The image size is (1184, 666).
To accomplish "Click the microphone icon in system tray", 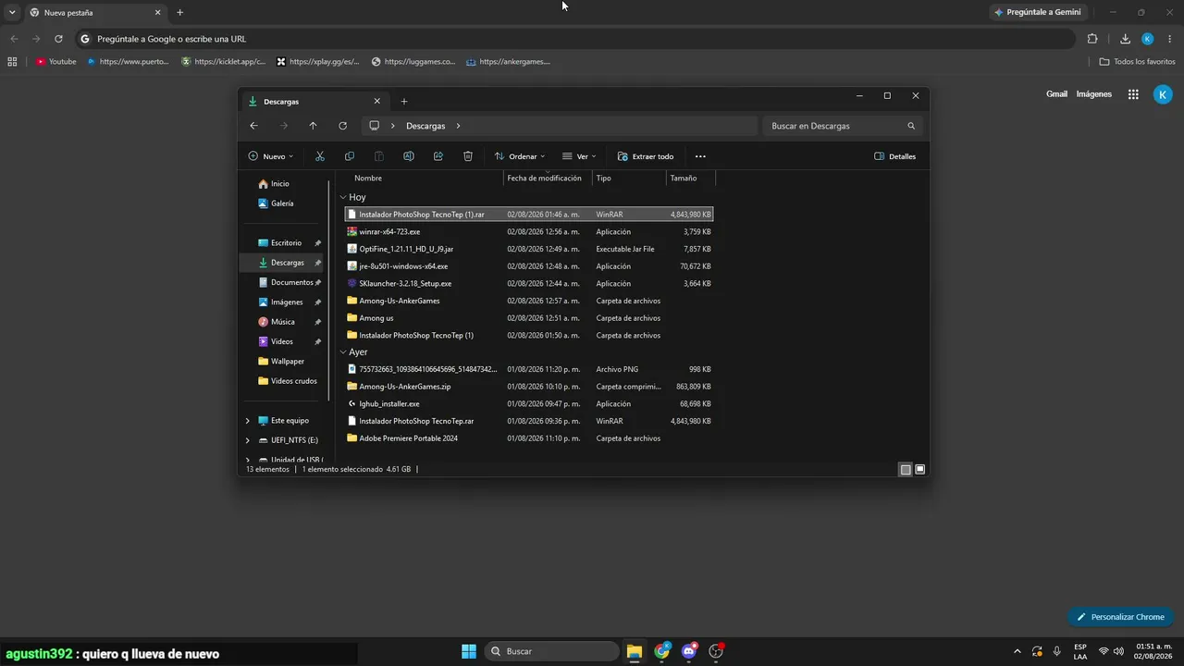I will 1056,651.
